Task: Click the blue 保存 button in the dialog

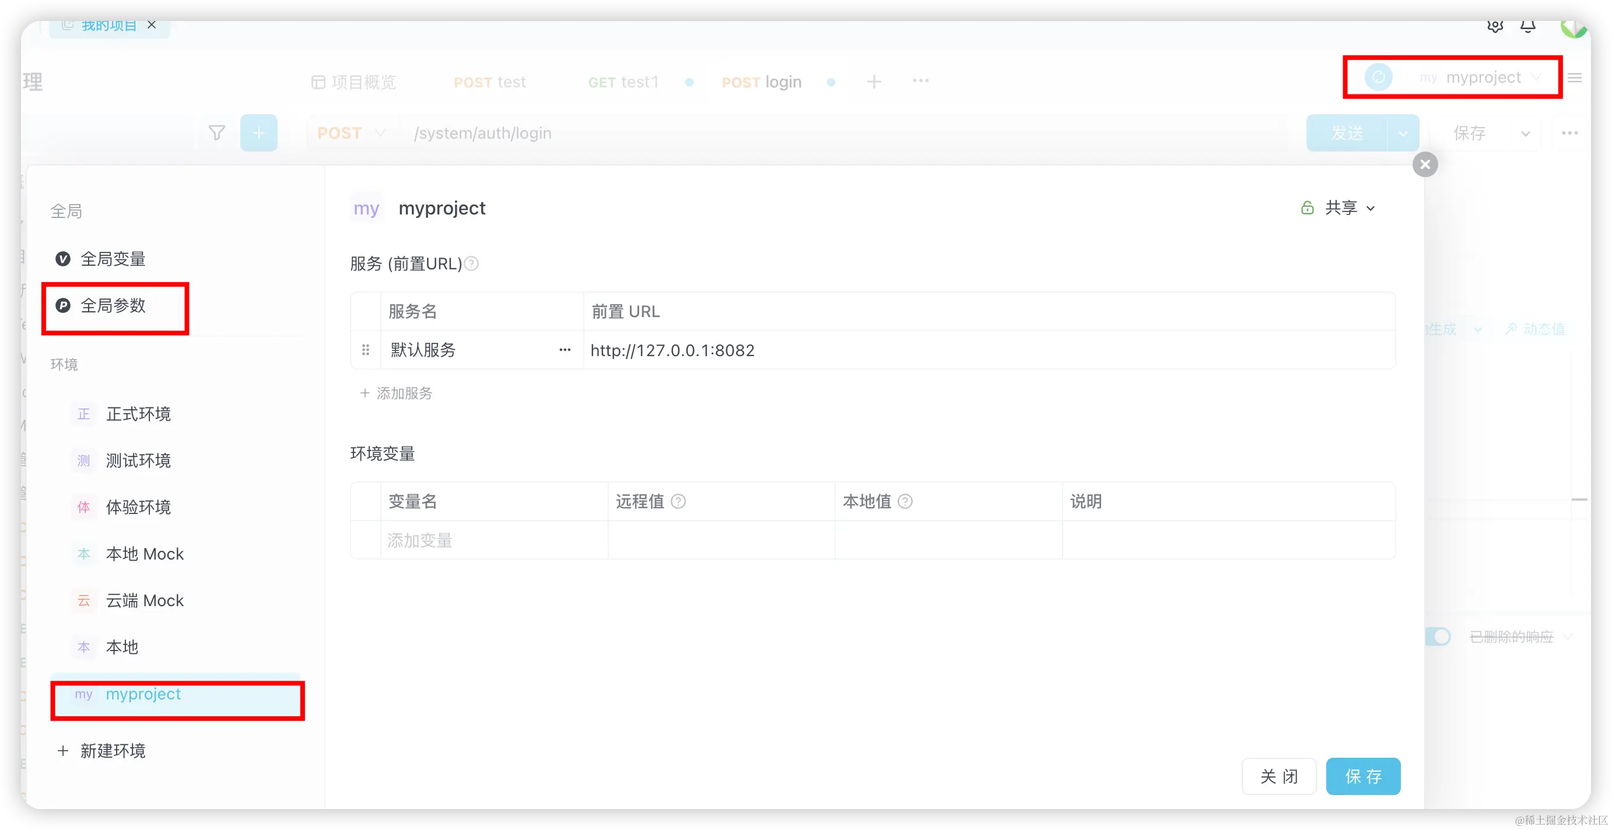Action: (x=1363, y=776)
